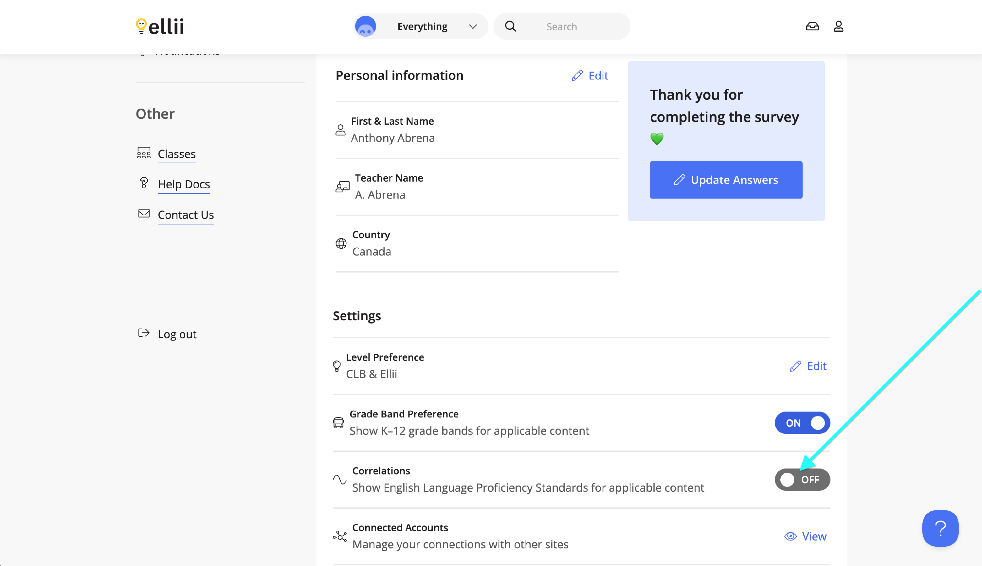Image resolution: width=982 pixels, height=566 pixels.
Task: Click the search magnifier icon
Action: point(510,27)
